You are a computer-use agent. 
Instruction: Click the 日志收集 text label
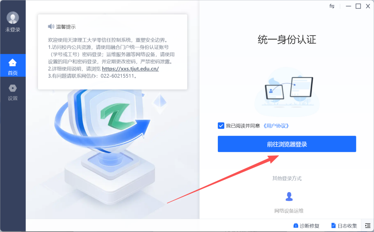coord(347,226)
